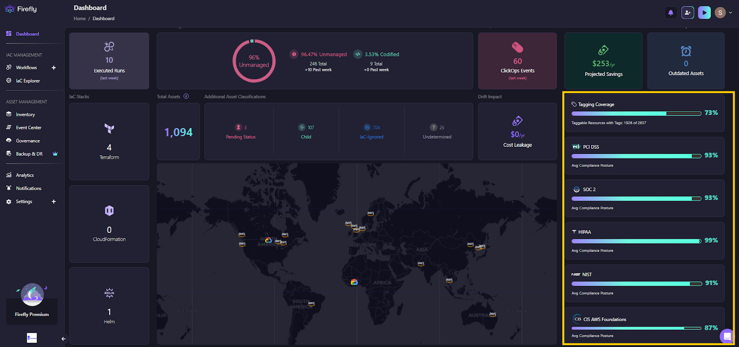Open the ClickOps Events card
Viewport: 739px width, 347px height.
pos(517,61)
